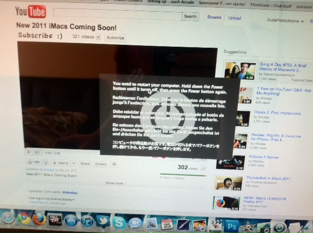This screenshot has height=233, width=313.
Task: Flag the video with flag icon
Action: click(114, 164)
